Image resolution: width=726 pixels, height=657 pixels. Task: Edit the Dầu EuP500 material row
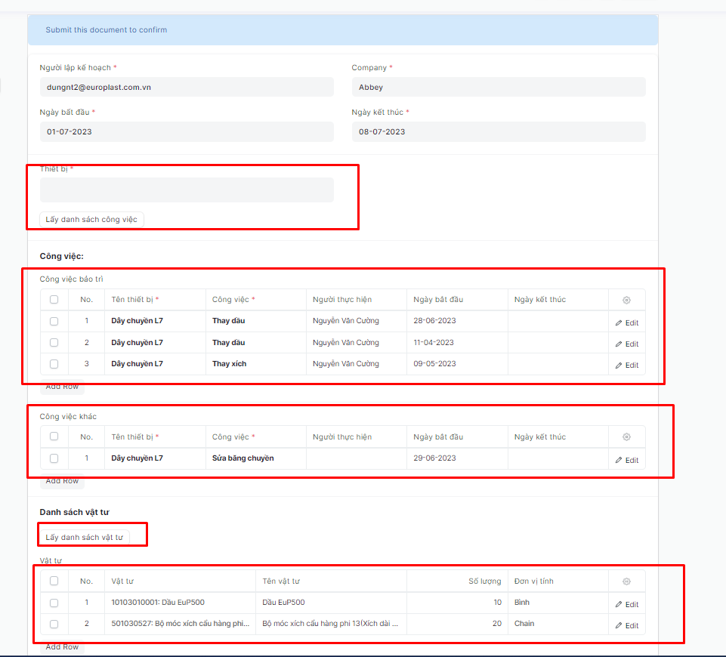click(626, 604)
